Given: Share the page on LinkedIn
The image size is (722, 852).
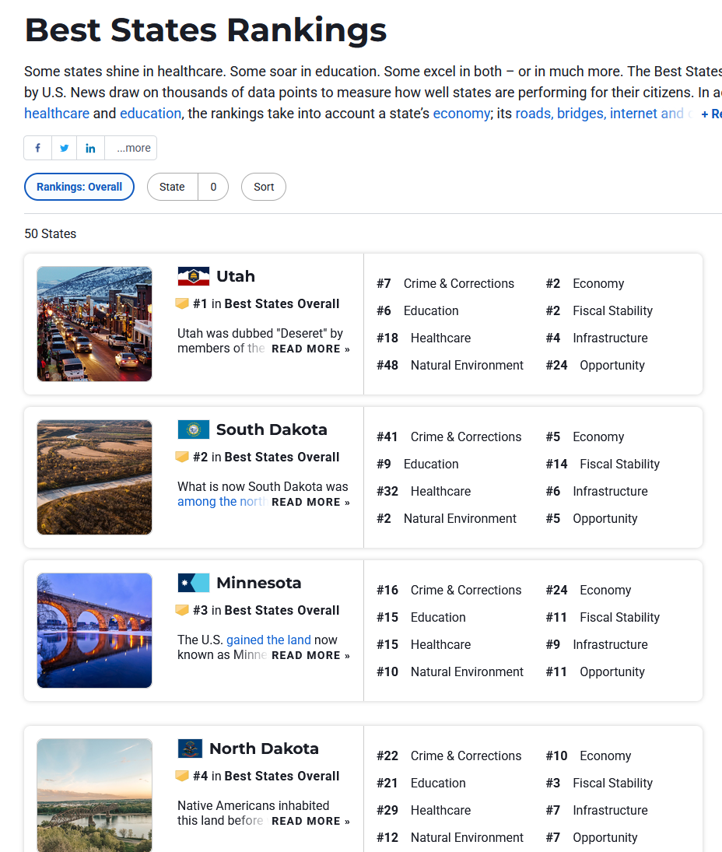Looking at the screenshot, I should (91, 148).
